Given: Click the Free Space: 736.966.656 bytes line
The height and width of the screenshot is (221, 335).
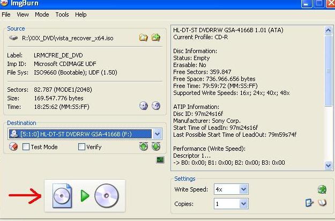Looking at the screenshot, I should point(214,79).
